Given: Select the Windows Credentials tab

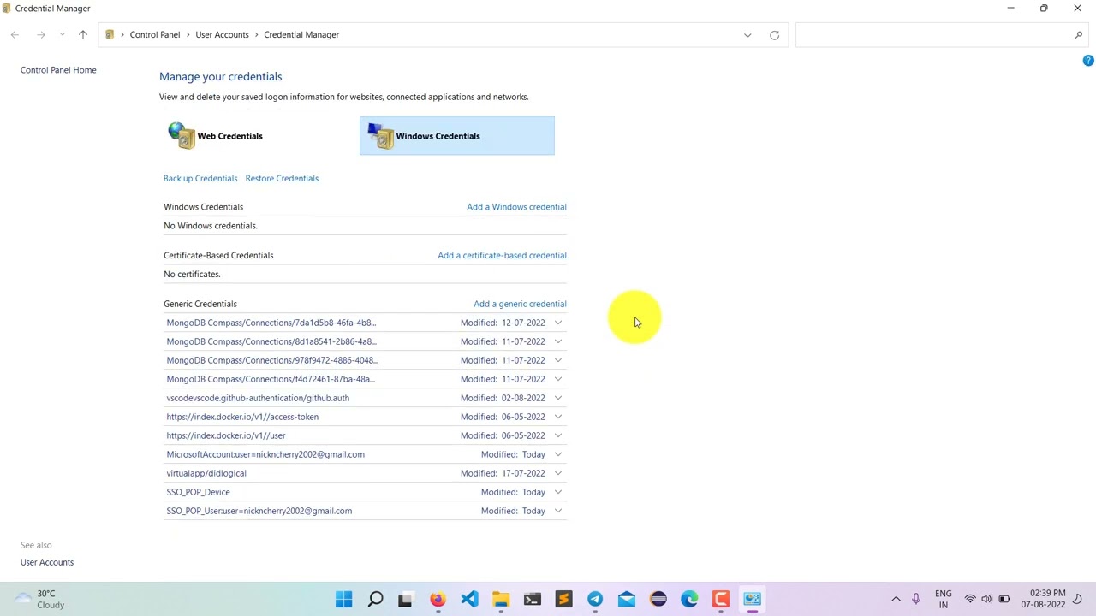Looking at the screenshot, I should click(457, 136).
